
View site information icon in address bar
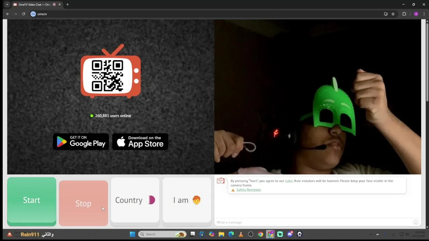click(33, 14)
